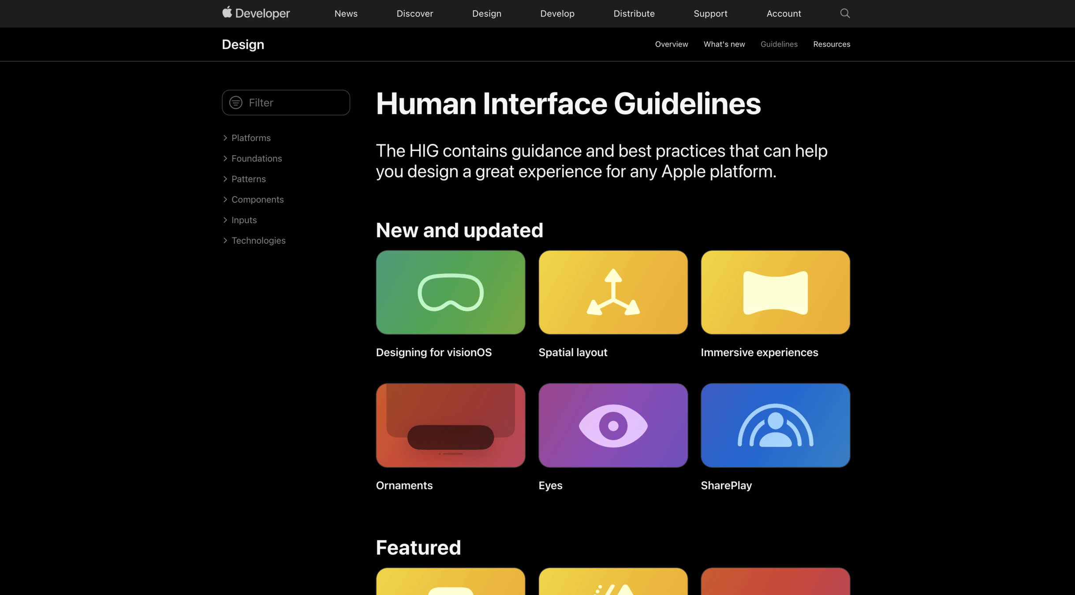
Task: Open the Distribute top navigation item
Action: (x=634, y=13)
